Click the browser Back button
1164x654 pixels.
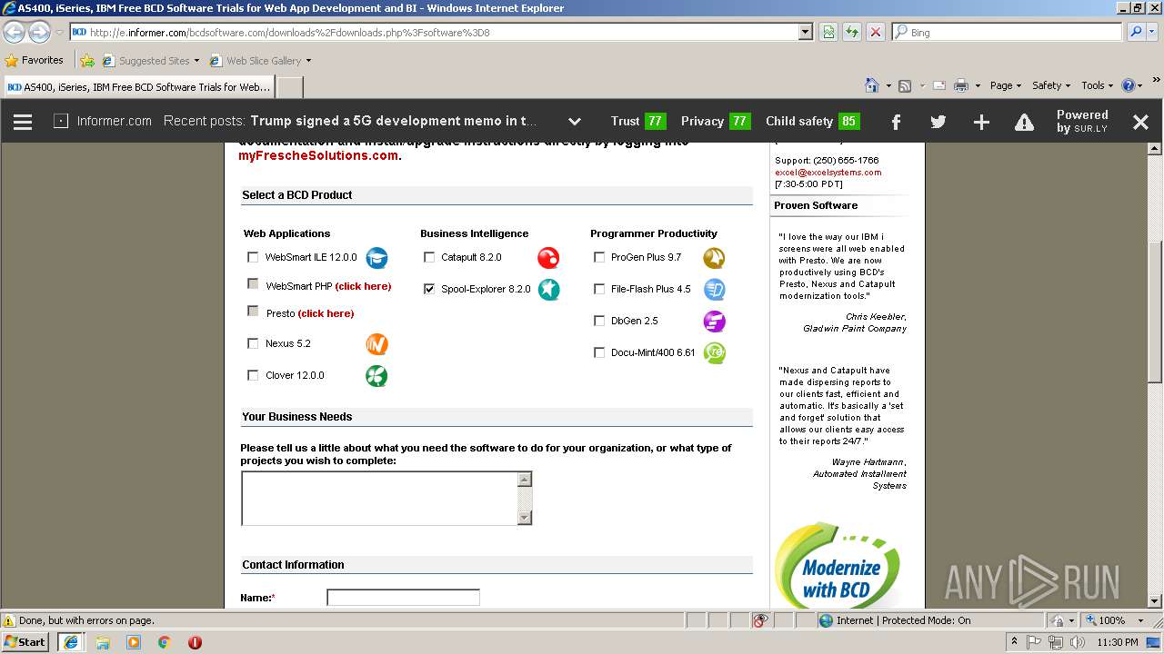click(15, 32)
